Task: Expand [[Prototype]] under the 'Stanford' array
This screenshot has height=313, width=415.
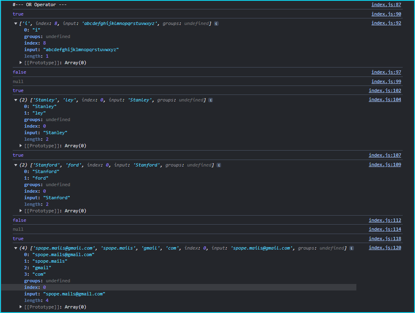Action: click(x=21, y=211)
